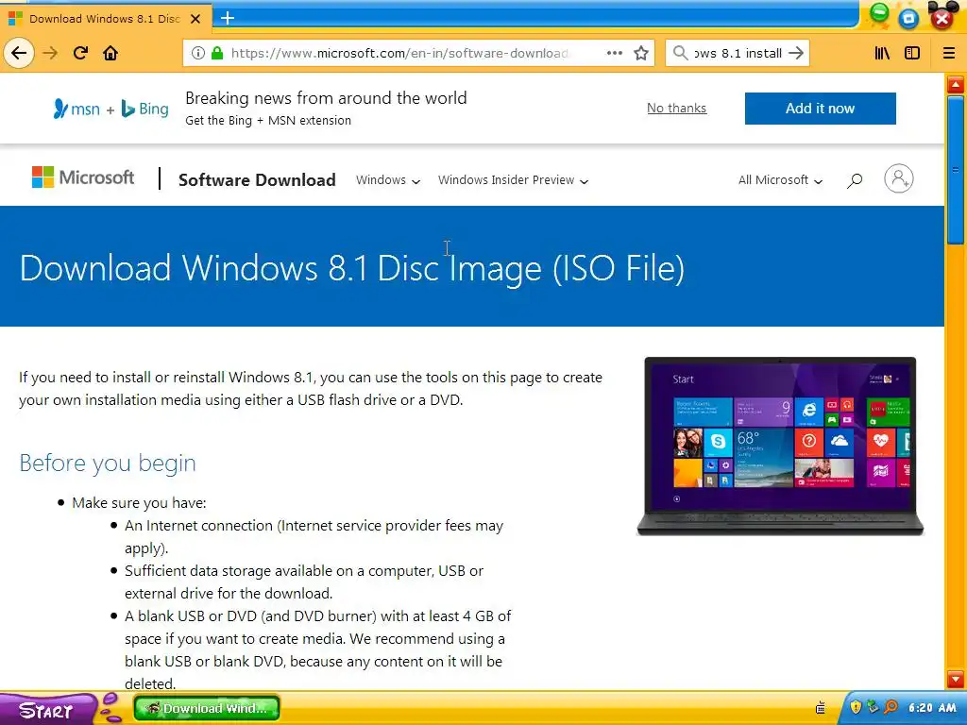Click the green minimize window button
This screenshot has height=725, width=967.
(879, 12)
